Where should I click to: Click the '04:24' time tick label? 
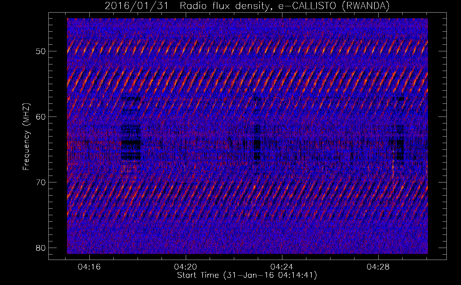[282, 267]
